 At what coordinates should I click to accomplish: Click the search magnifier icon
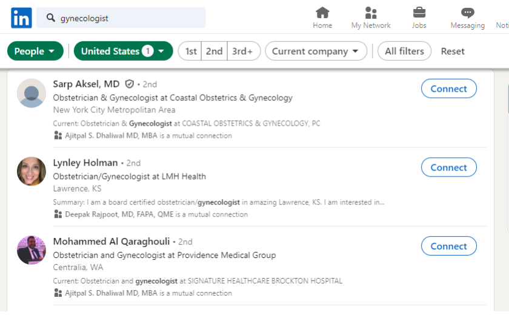(50, 18)
